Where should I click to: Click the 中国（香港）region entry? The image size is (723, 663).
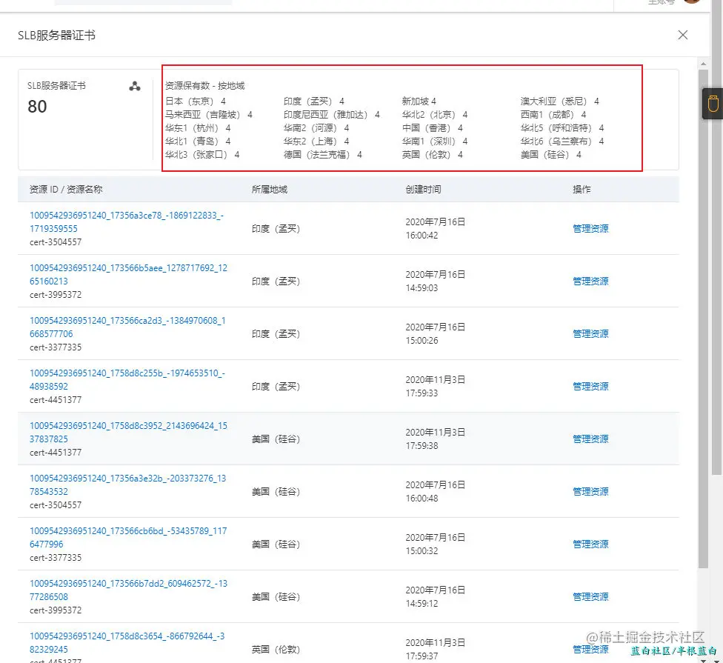coord(432,127)
